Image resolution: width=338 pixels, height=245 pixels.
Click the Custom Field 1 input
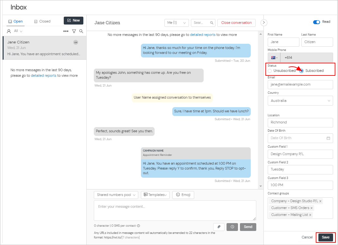click(300, 154)
